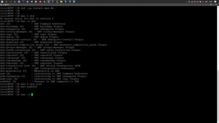This screenshot has height=123, width=219.
Task: Click the 'dnf-needs-restarting (8)' row
Action: point(40,50)
